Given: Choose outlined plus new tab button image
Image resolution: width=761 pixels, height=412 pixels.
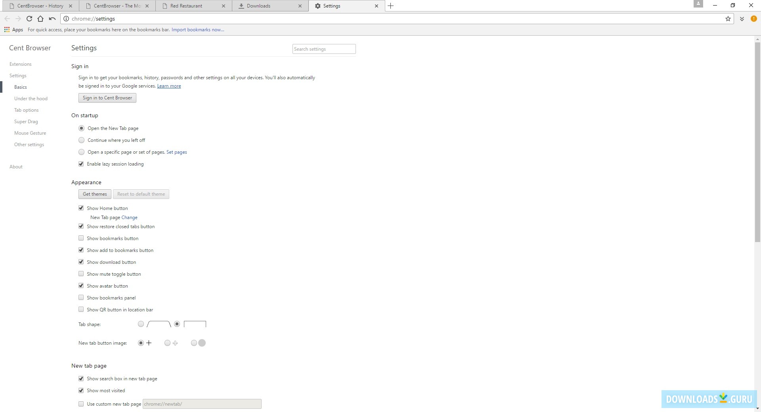Looking at the screenshot, I should click(167, 343).
